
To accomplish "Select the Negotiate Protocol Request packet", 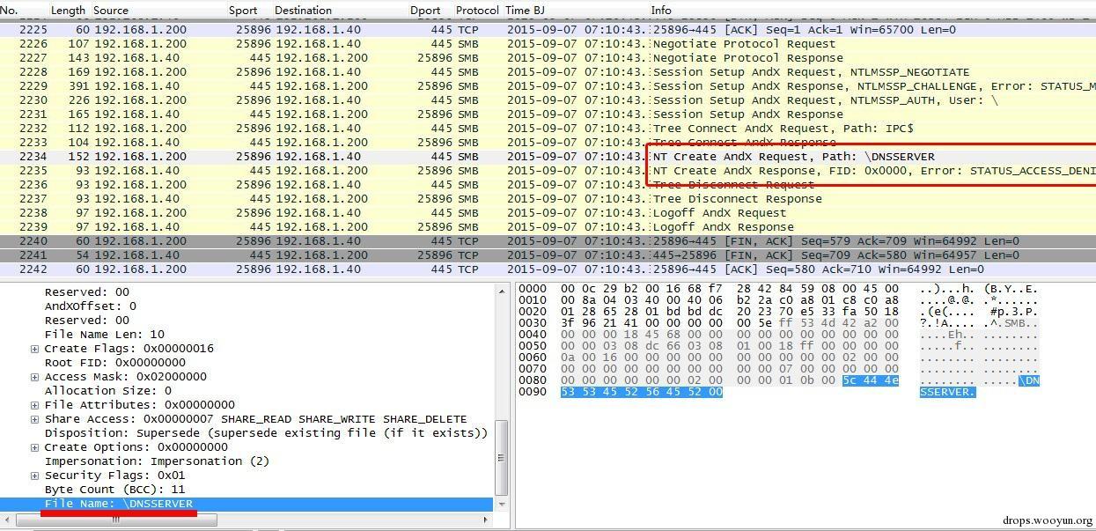I will [352, 44].
